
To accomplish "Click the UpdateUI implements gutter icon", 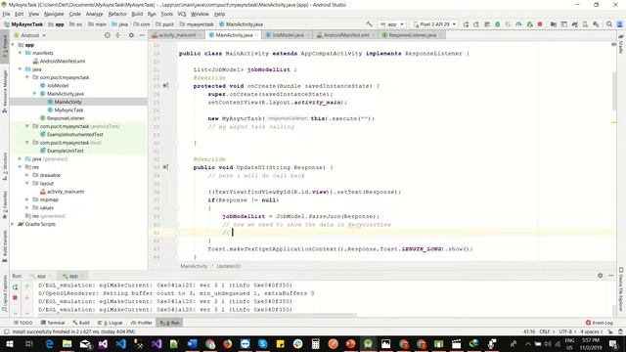I will click(165, 167).
